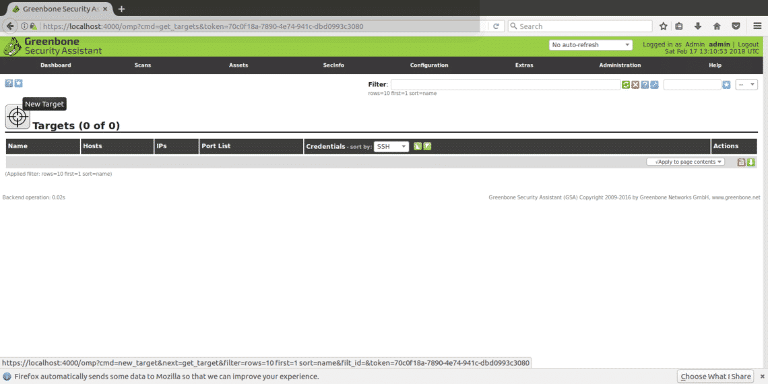
Task: Sort credentials descending icon
Action: click(427, 146)
